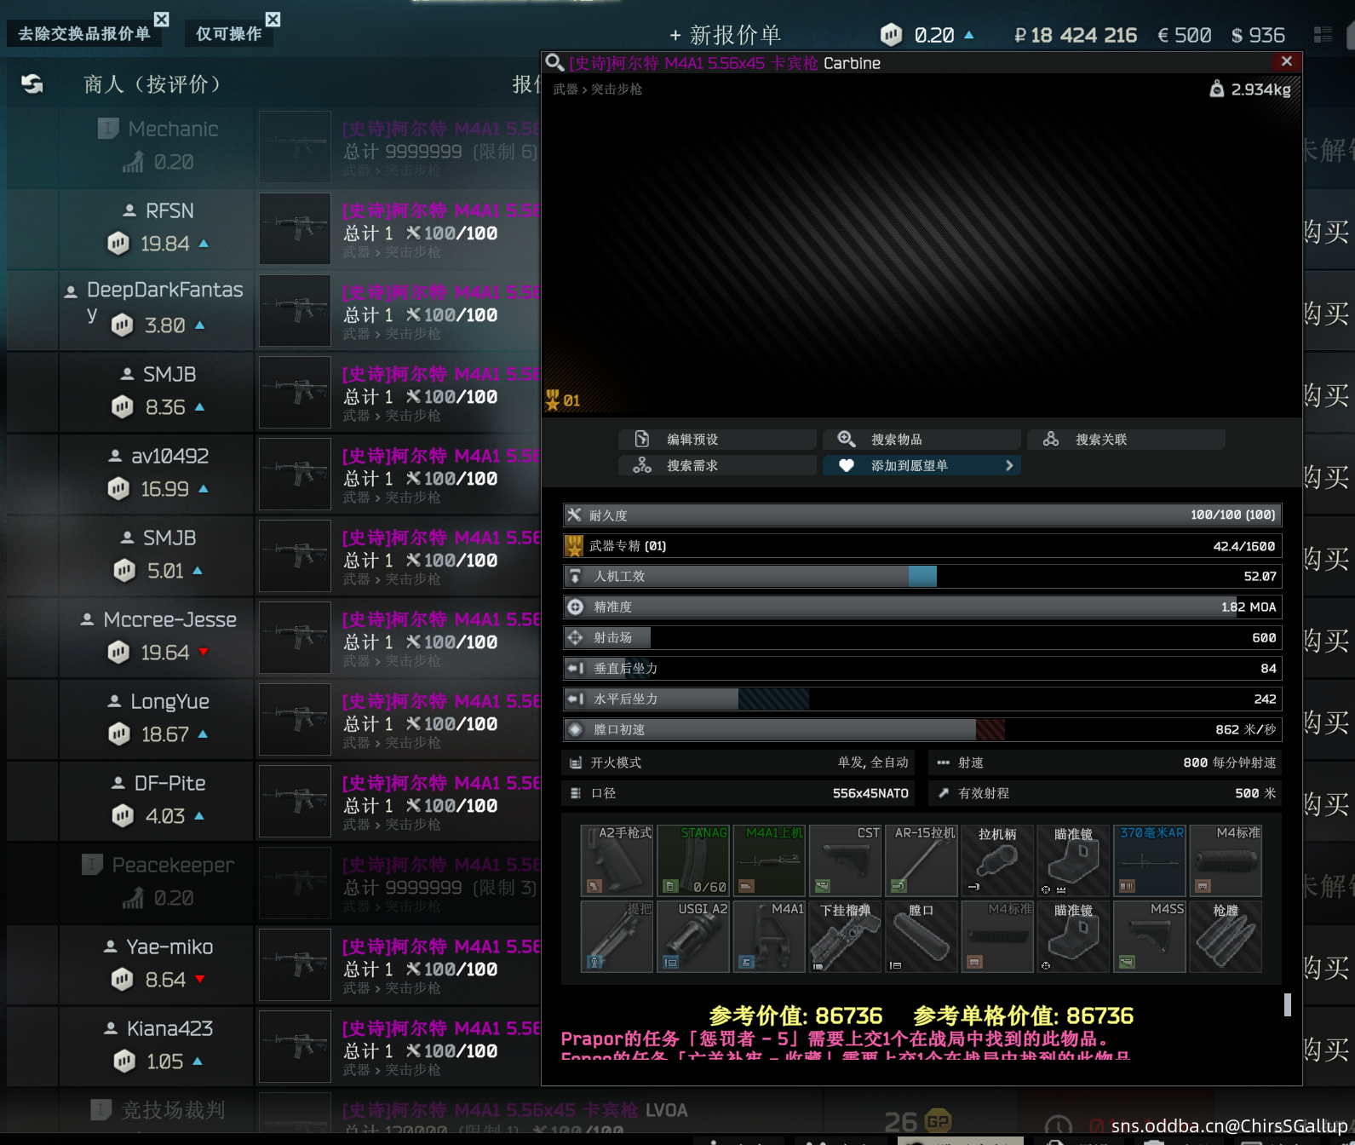Click the roubles balance ₽18 424 216

click(1075, 35)
